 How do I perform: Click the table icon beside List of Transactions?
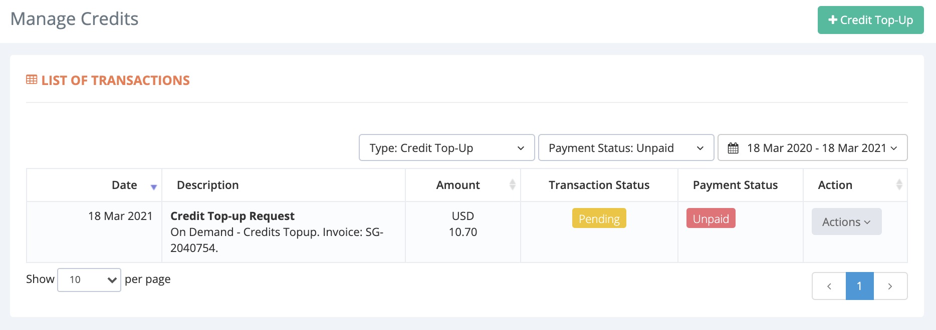pyautogui.click(x=32, y=80)
